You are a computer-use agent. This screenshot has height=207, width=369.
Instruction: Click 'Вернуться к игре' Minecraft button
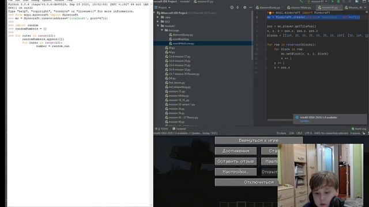(259, 140)
